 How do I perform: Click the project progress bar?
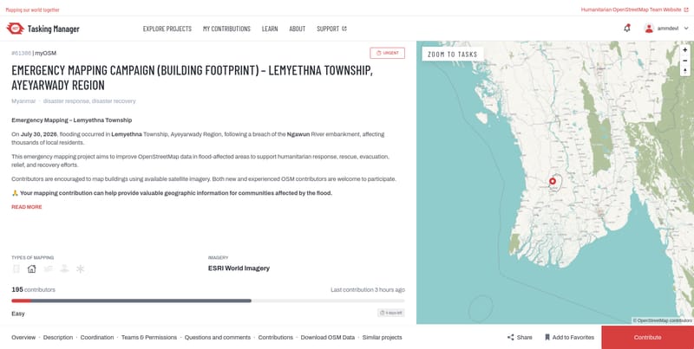[x=208, y=301]
